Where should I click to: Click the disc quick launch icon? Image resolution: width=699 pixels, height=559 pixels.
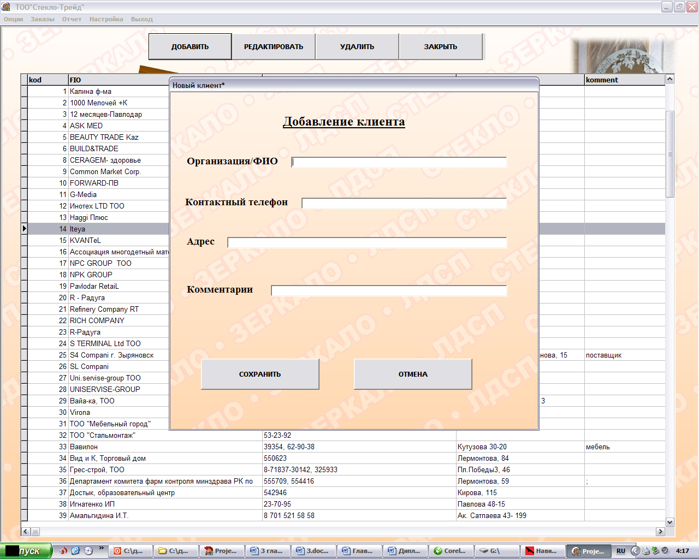(x=88, y=551)
